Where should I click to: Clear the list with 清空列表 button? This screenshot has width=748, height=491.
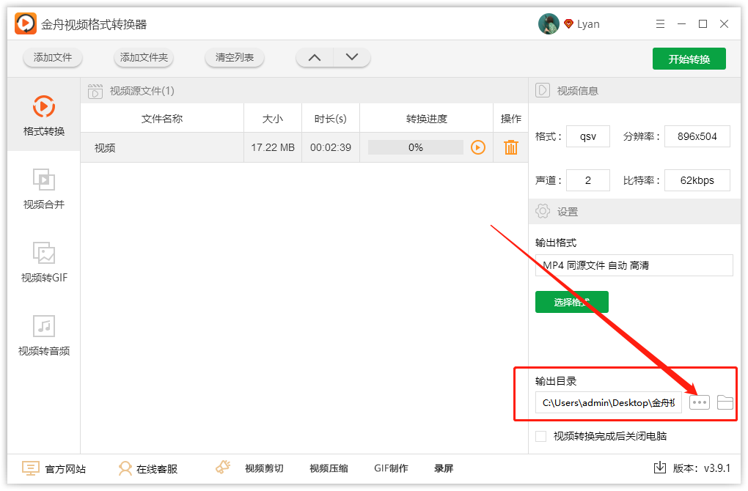coord(235,57)
